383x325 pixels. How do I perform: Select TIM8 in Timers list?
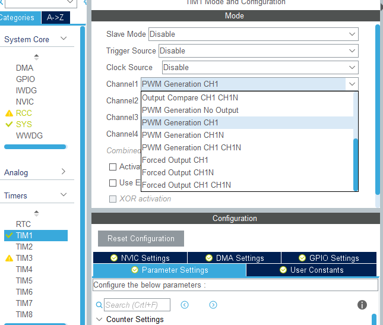click(24, 314)
